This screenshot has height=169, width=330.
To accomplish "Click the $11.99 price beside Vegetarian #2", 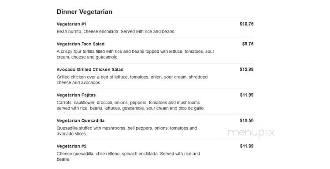I will pos(247,146).
